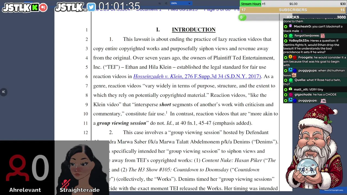Click the subscribers count 17
The image size is (347, 195).
tap(243, 10)
